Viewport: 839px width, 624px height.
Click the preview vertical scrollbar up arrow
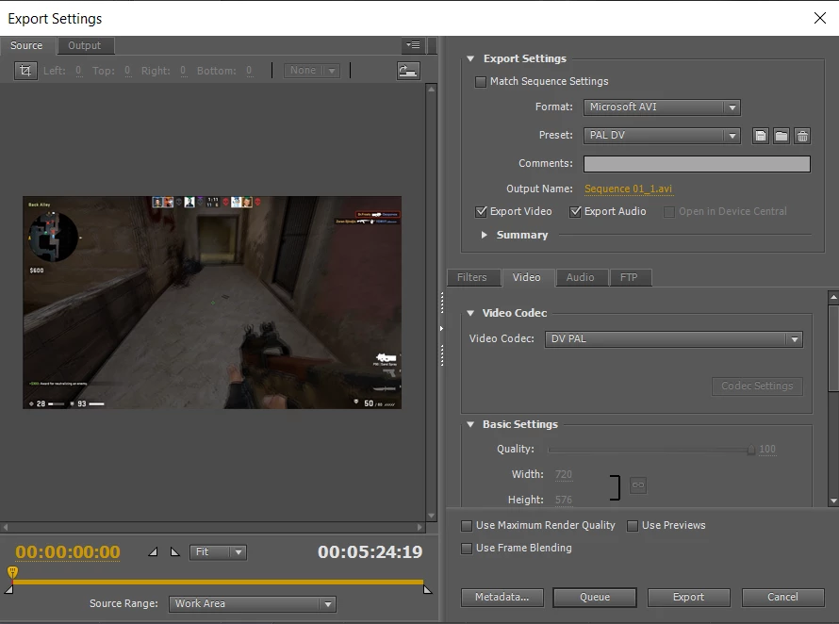point(431,90)
